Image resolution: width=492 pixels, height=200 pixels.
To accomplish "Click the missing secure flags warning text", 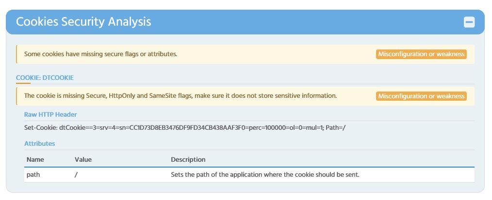I will coord(100,54).
